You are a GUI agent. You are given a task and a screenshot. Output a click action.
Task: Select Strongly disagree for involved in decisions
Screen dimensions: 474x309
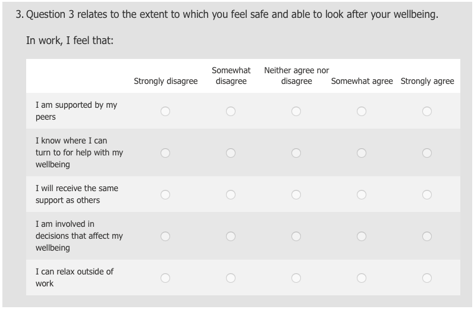(165, 236)
